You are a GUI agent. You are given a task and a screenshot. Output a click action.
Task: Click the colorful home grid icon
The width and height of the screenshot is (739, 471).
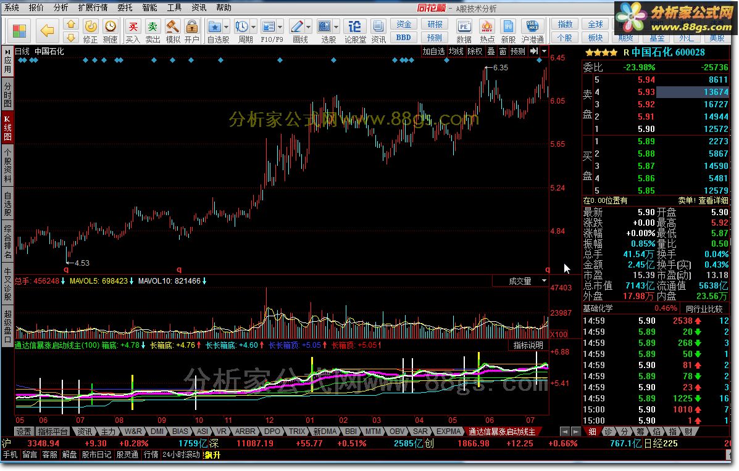[x=19, y=31]
